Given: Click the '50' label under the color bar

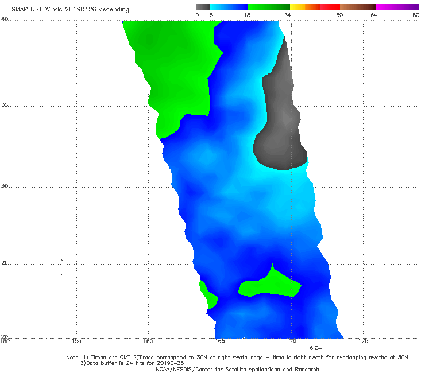Looking at the screenshot, I should [339, 15].
